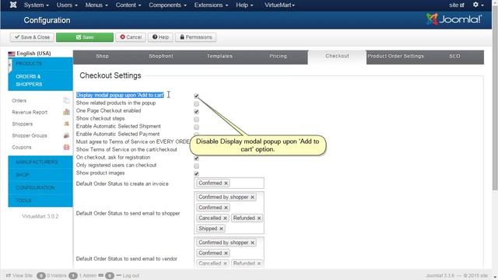Uncheck One Page Checkout enabled
Screen dimensions: 498x280
tap(196, 111)
